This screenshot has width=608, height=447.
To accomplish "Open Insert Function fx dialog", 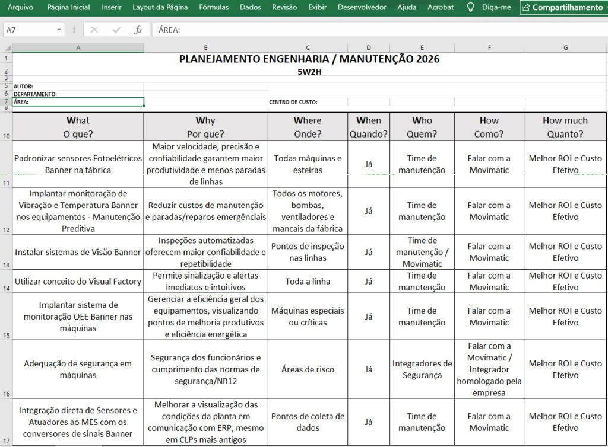I will tap(138, 30).
